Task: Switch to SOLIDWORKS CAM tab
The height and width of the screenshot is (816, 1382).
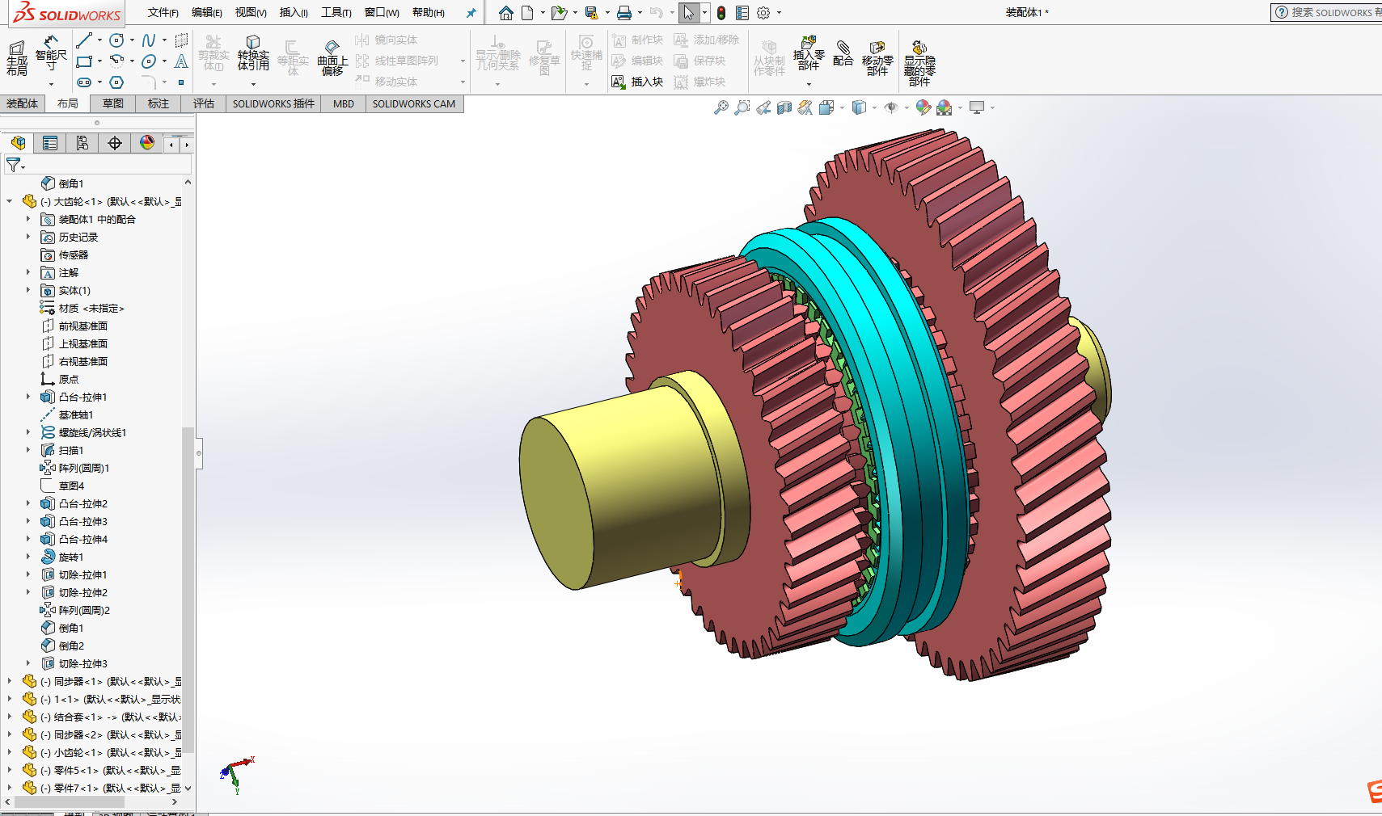Action: pos(414,103)
